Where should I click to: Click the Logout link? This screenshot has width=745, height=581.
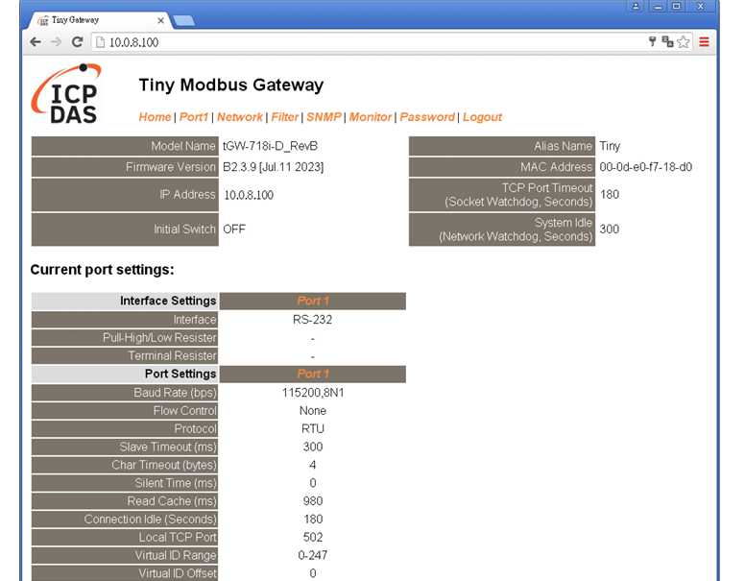482,117
